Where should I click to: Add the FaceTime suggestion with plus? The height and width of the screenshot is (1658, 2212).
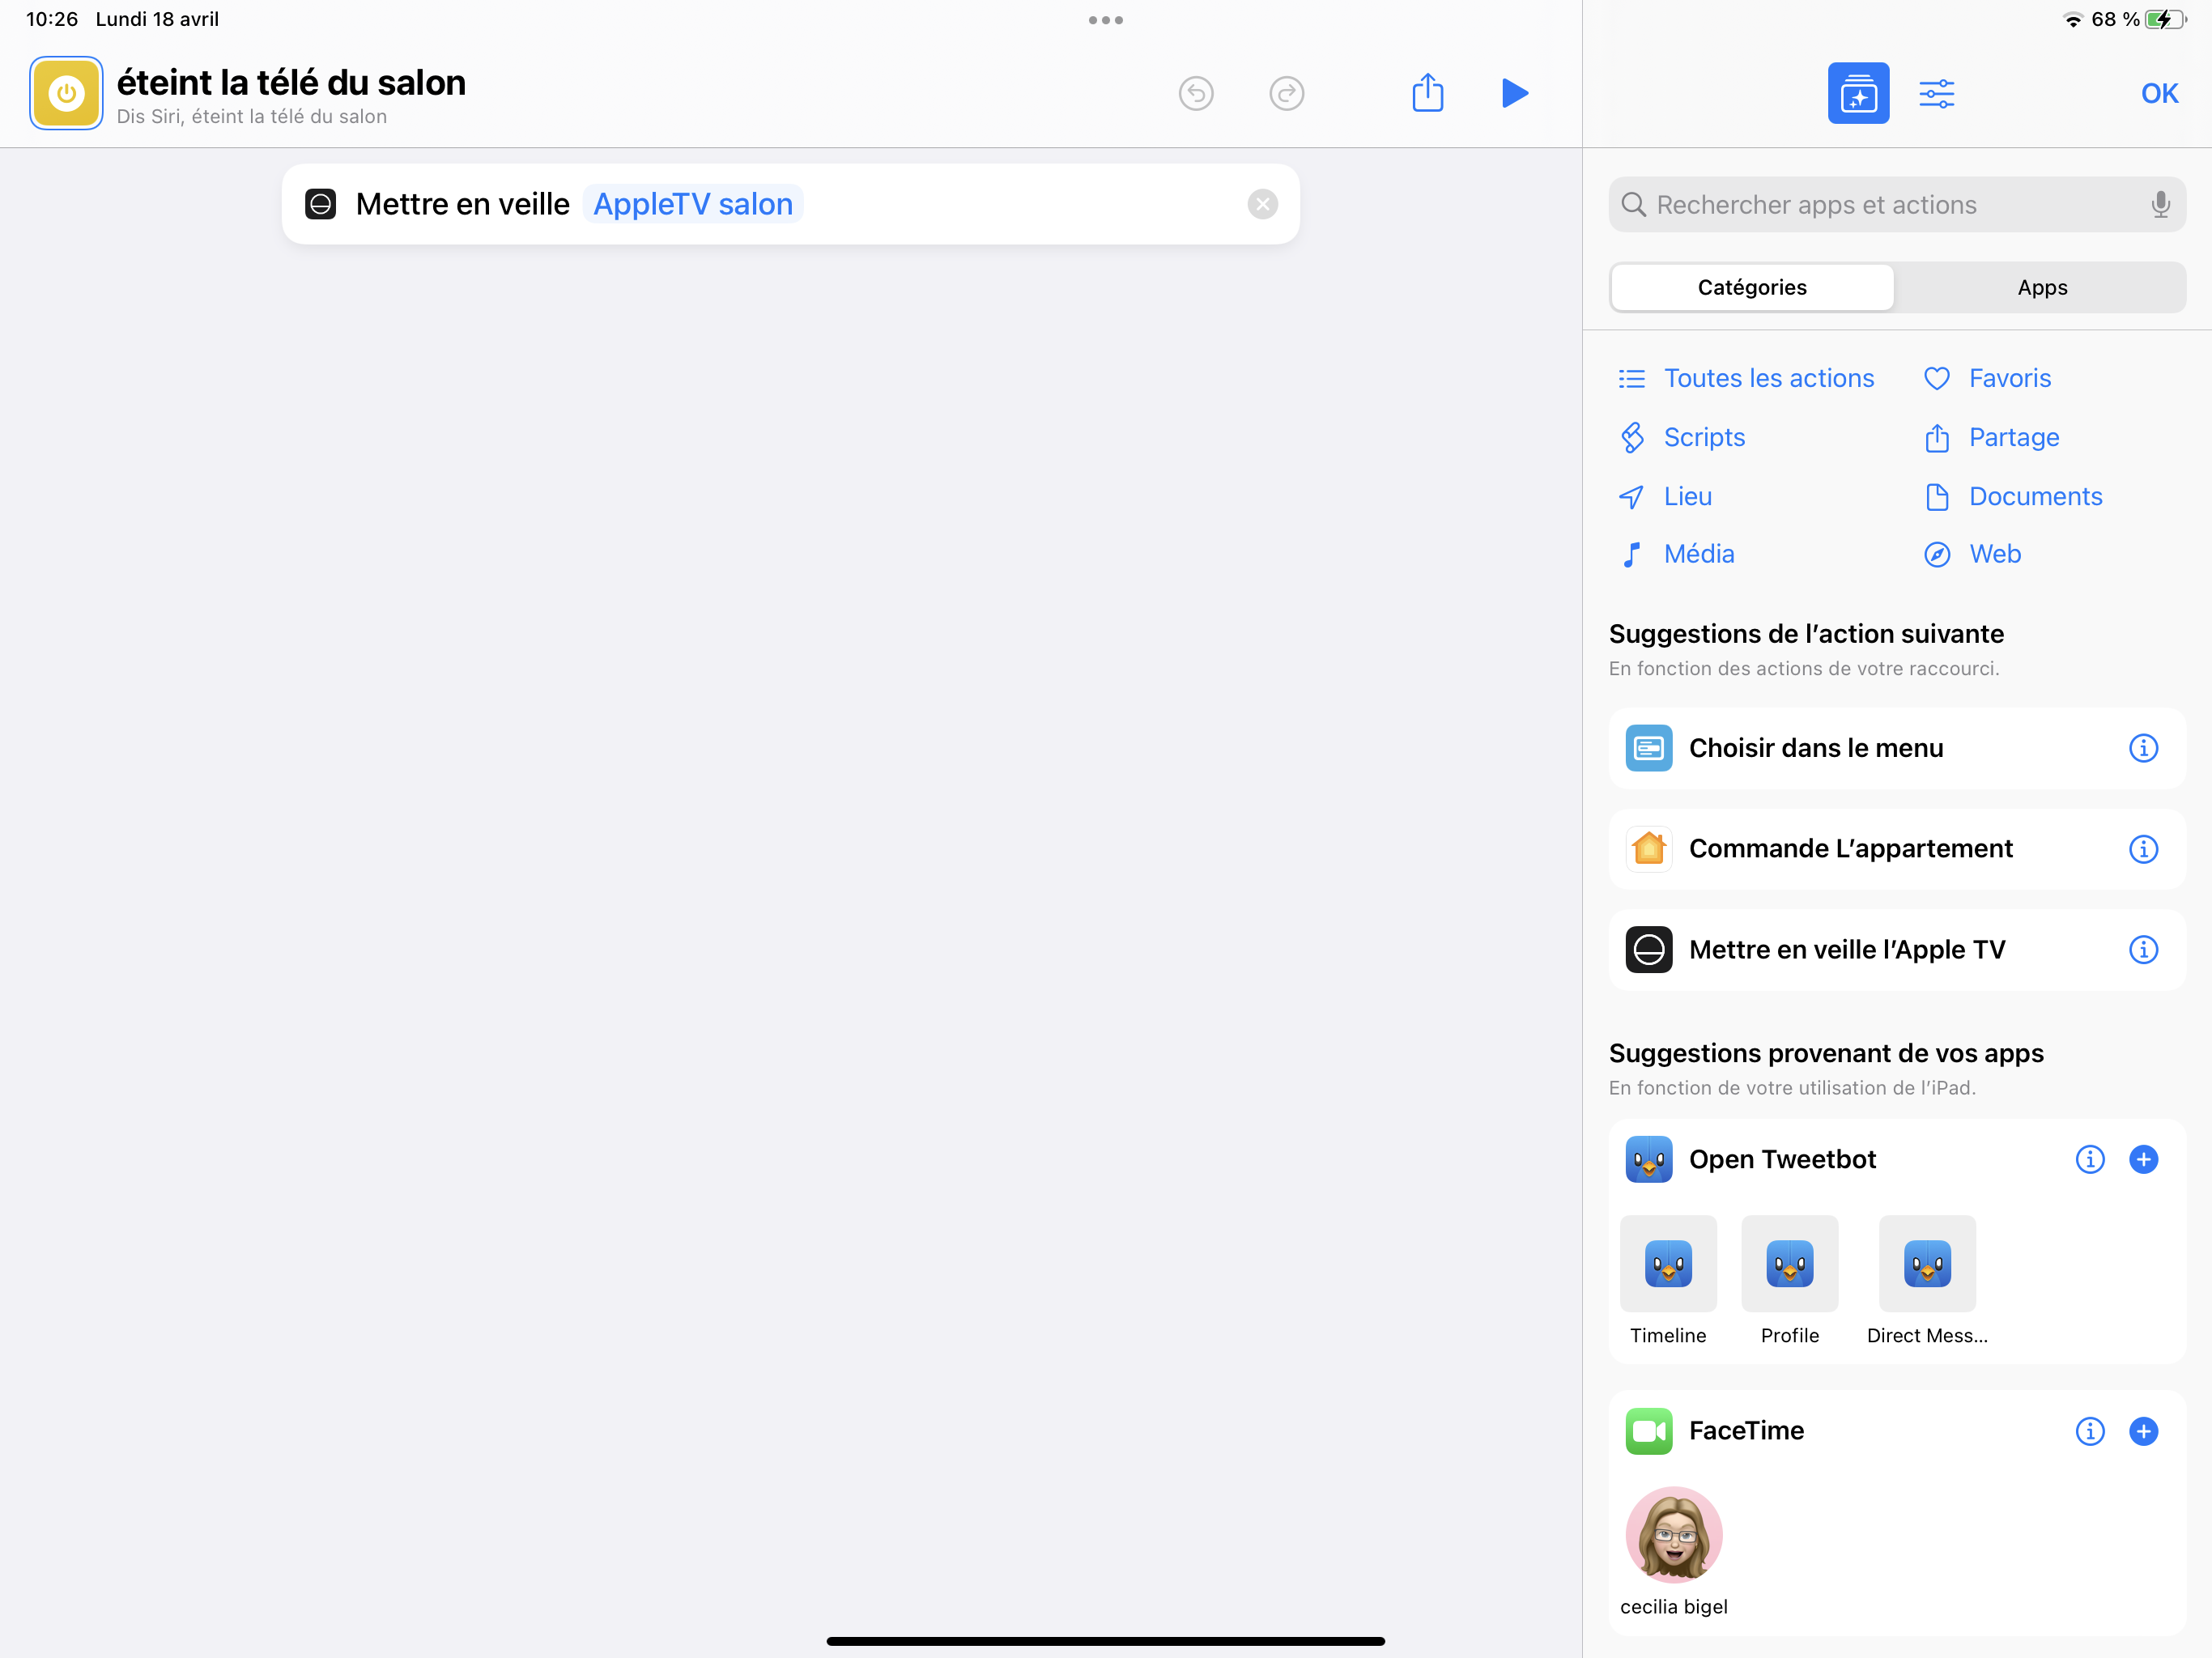pos(2144,1431)
